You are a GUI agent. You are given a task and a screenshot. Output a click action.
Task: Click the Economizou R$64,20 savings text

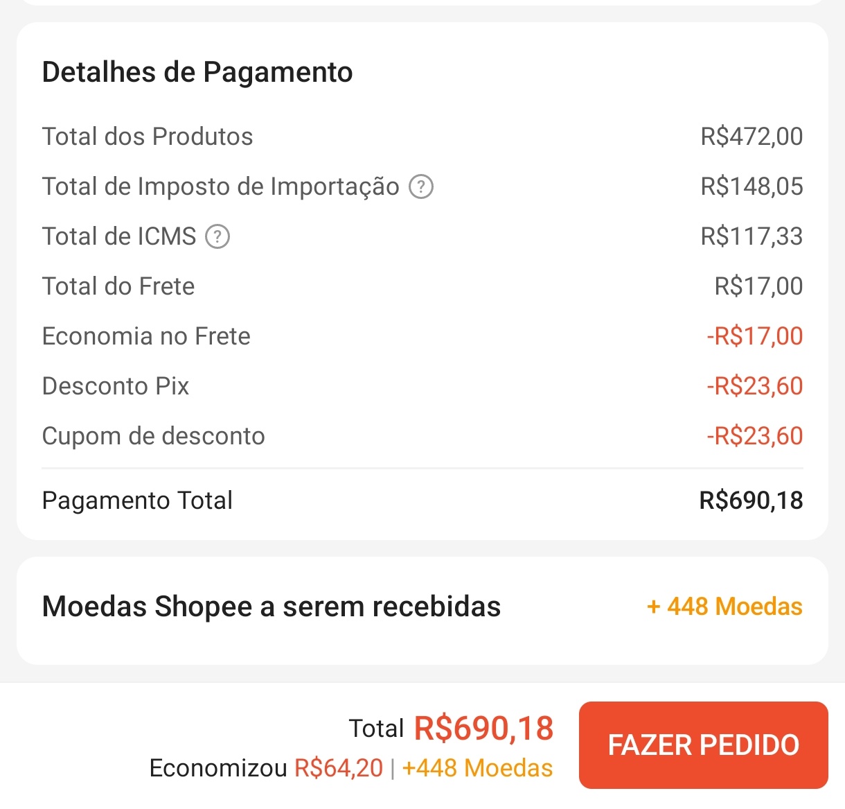(266, 768)
